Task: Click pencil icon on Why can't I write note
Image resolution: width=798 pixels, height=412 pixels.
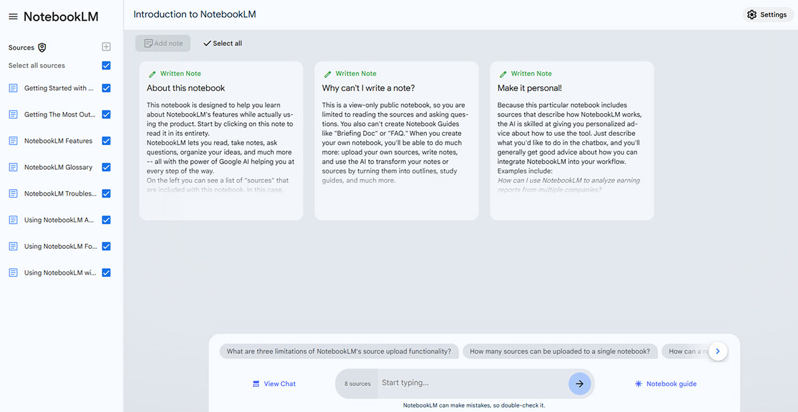Action: (x=328, y=74)
